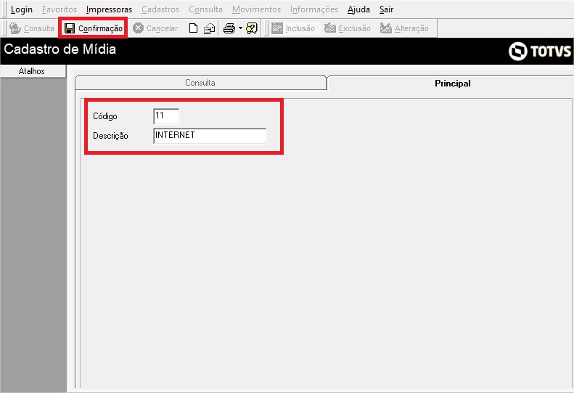
Task: Open the Consulta menu in menu bar
Action: (205, 9)
